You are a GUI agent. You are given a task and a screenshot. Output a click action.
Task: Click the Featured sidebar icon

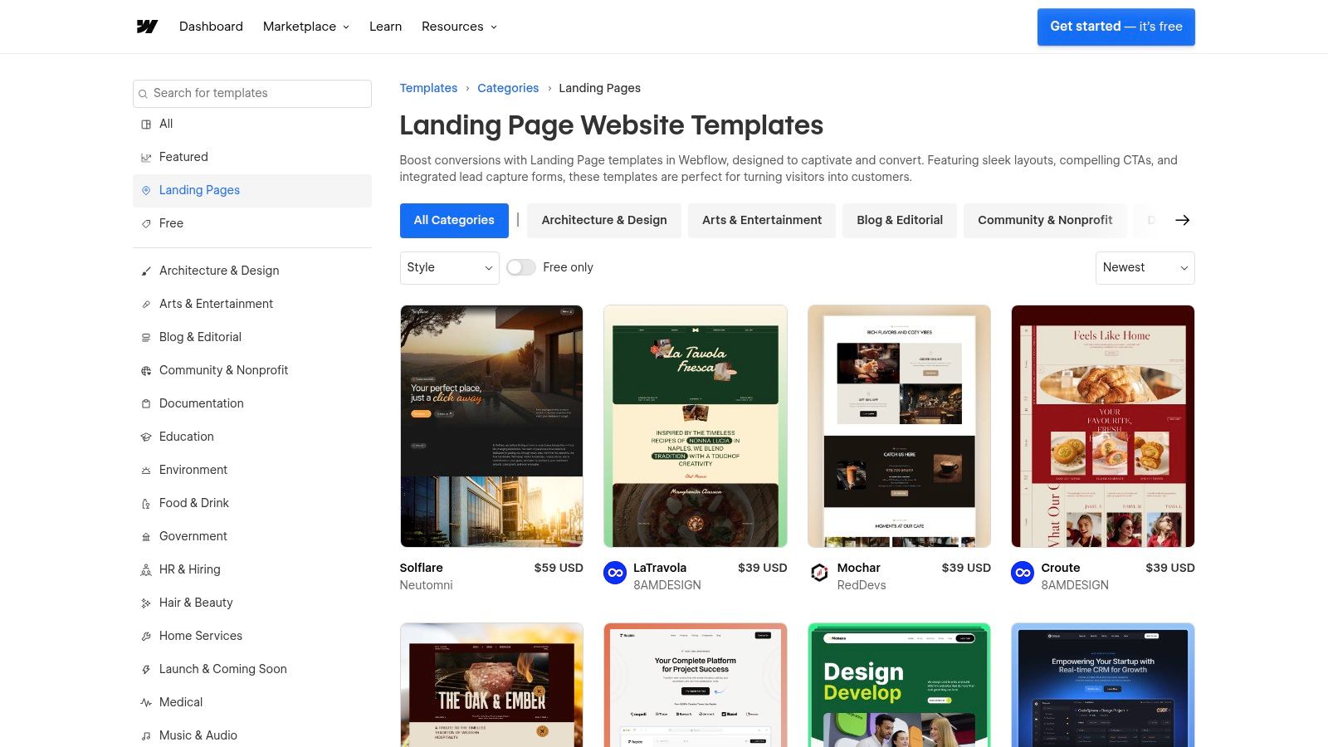coord(146,158)
